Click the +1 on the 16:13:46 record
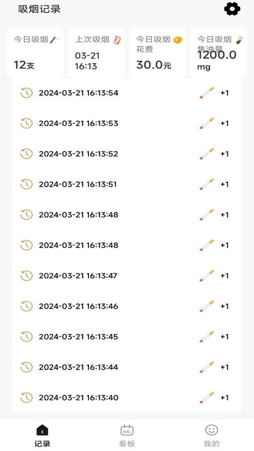Image resolution: width=254 pixels, height=451 pixels. [x=225, y=306]
